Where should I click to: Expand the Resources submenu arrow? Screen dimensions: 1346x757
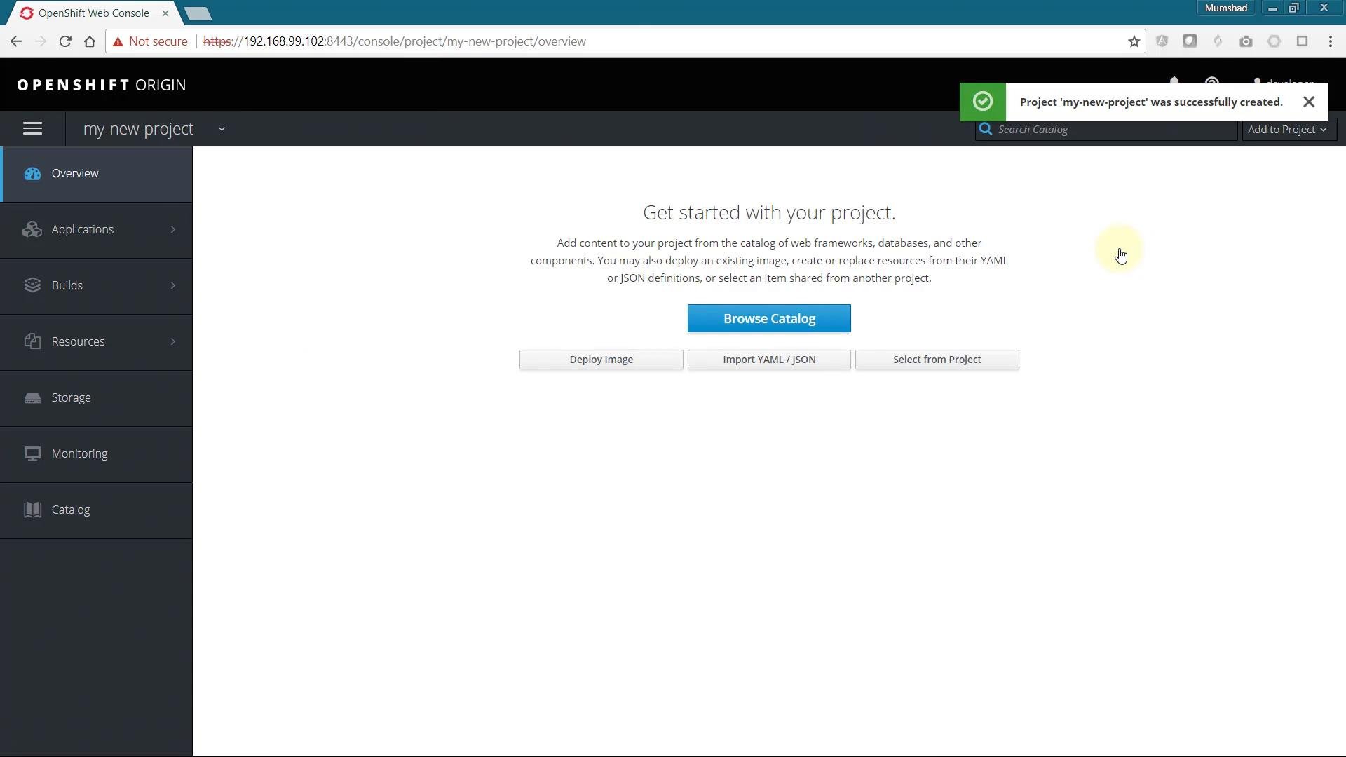[x=173, y=342]
